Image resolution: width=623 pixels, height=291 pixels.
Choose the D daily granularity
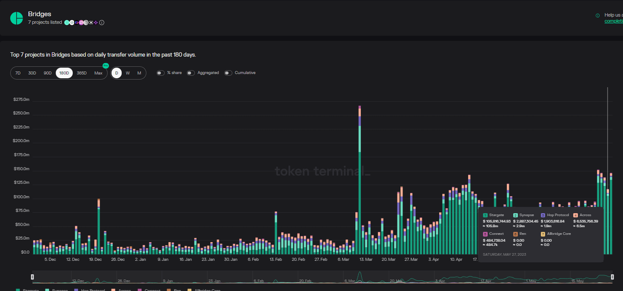[117, 73]
